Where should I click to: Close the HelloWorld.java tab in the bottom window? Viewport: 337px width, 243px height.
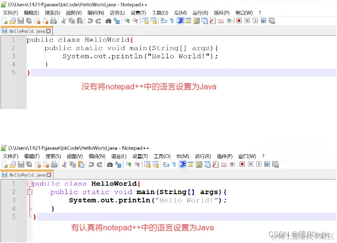49,175
